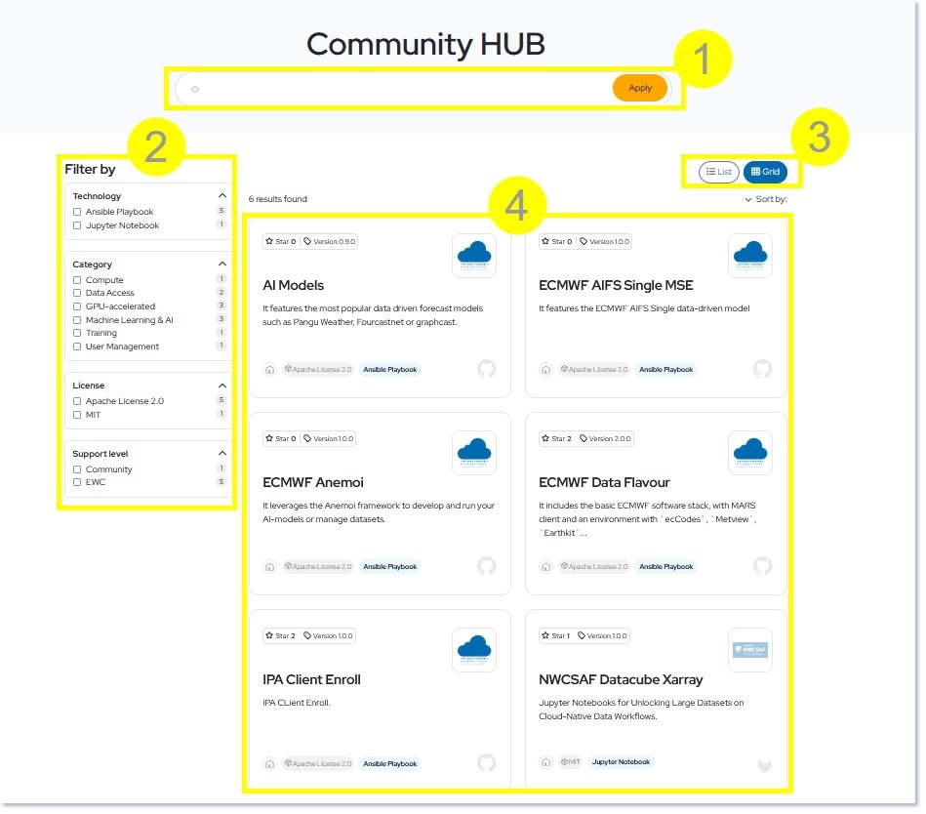Select the Training category checkbox
The width and height of the screenshot is (926, 814).
click(77, 334)
